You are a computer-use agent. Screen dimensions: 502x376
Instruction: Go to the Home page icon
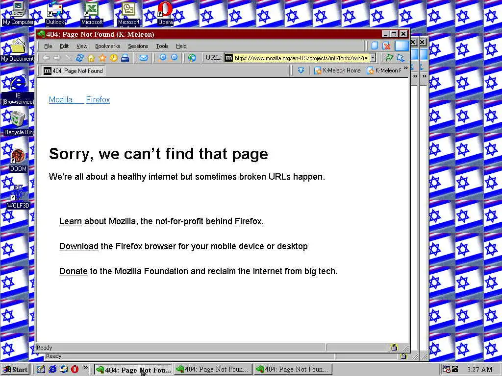[x=91, y=58]
